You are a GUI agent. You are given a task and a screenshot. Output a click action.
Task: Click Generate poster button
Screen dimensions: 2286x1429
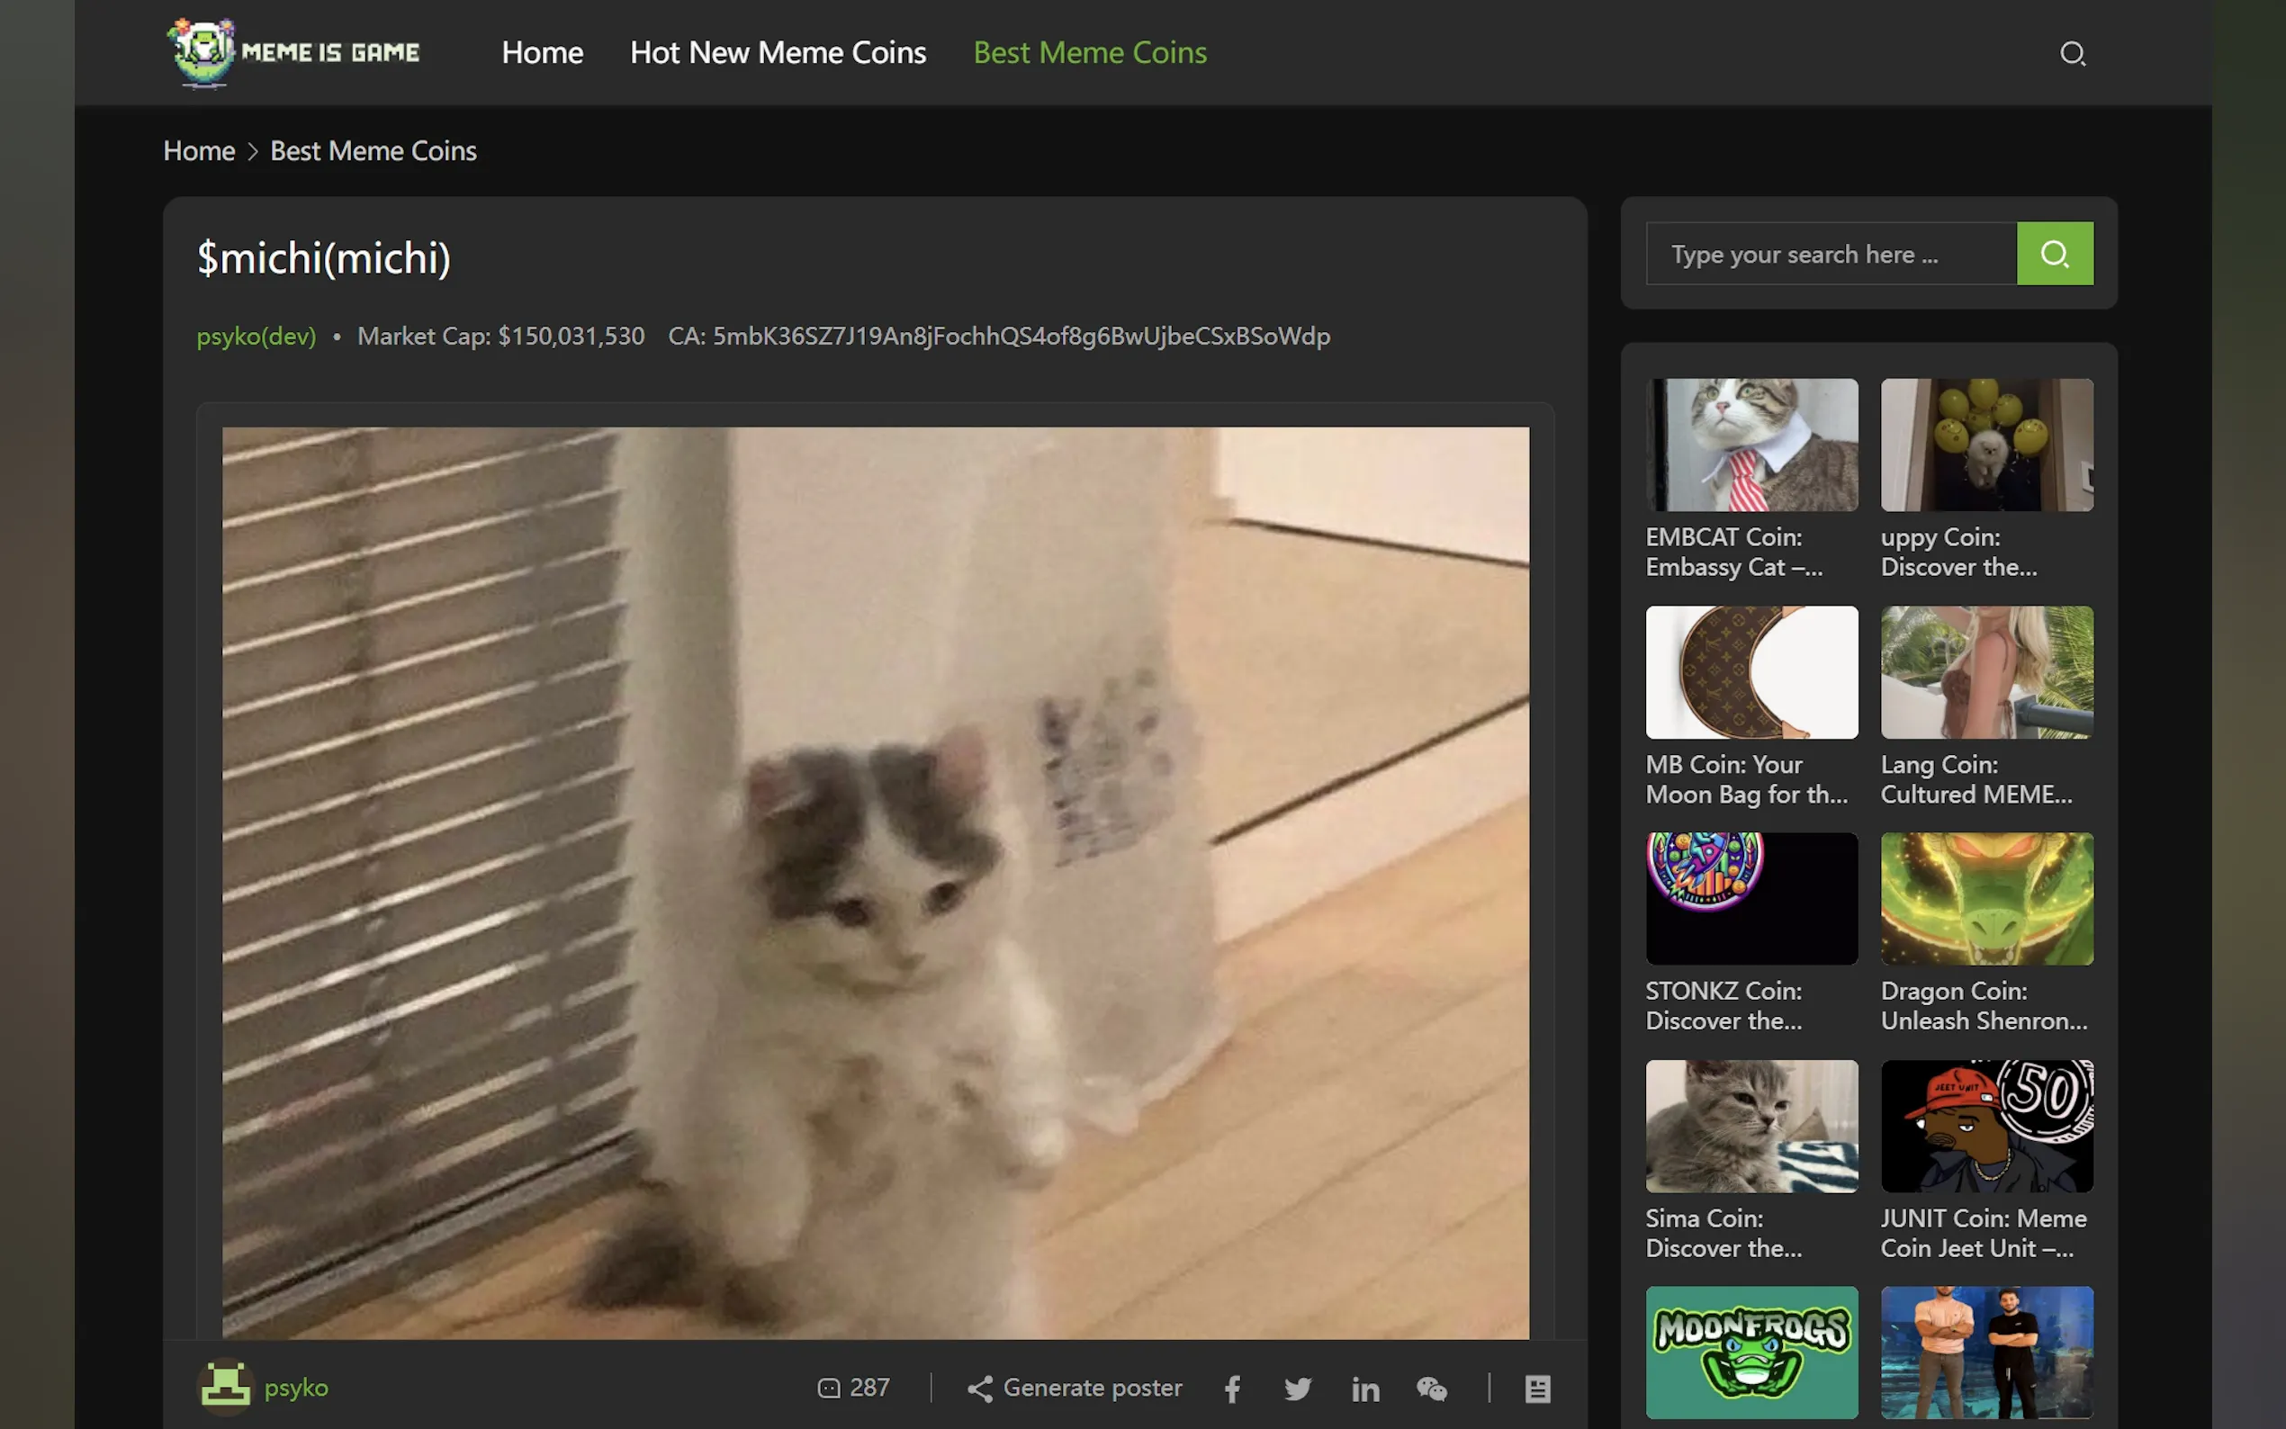[x=1075, y=1388]
